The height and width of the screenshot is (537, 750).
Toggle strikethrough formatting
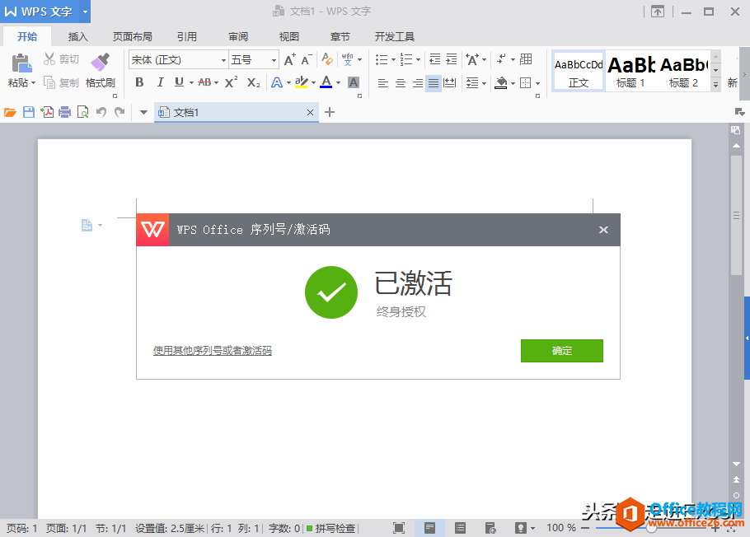204,82
